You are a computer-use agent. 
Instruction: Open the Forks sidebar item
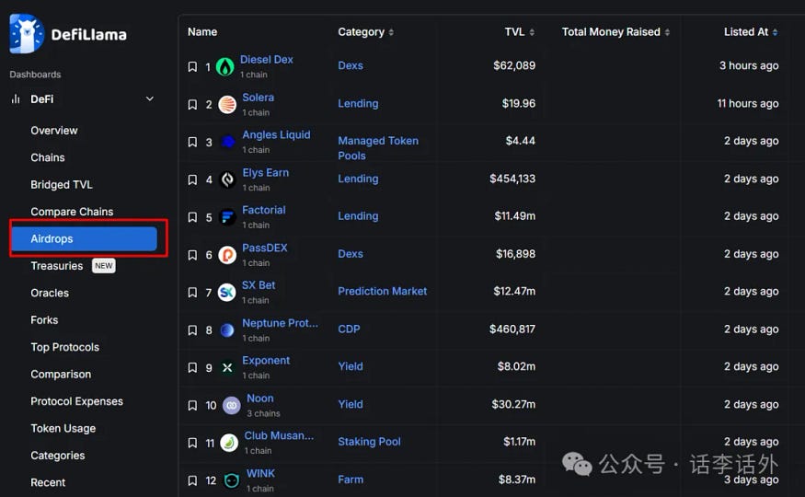(x=44, y=320)
